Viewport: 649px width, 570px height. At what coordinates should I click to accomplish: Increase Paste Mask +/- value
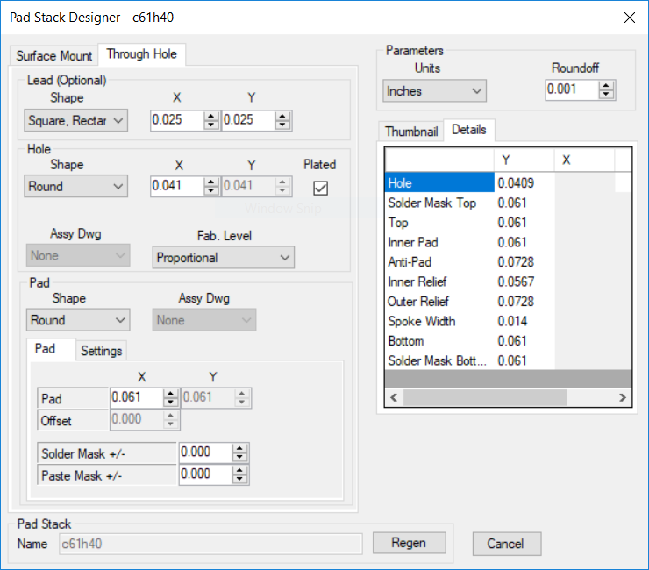pos(239,470)
